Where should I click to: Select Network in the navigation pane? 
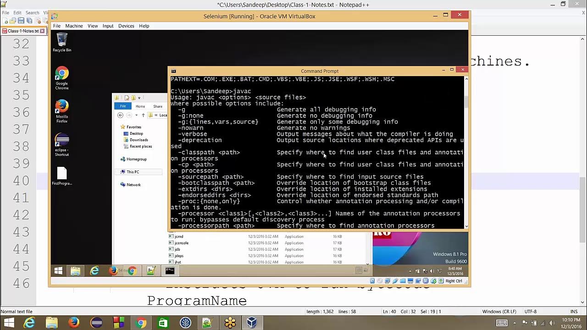(130, 185)
